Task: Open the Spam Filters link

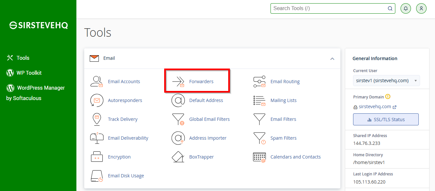Action: click(x=283, y=138)
